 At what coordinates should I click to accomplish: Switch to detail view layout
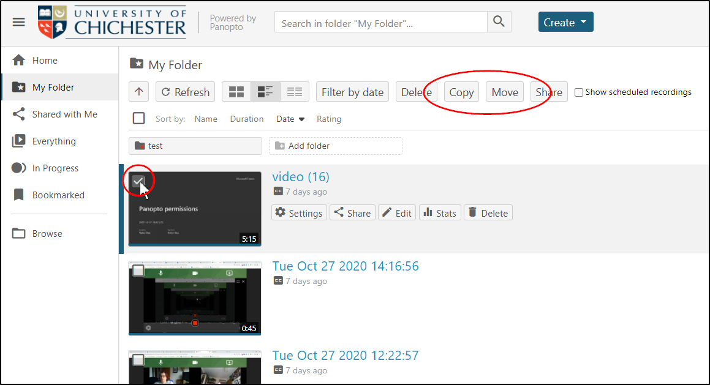(x=265, y=92)
